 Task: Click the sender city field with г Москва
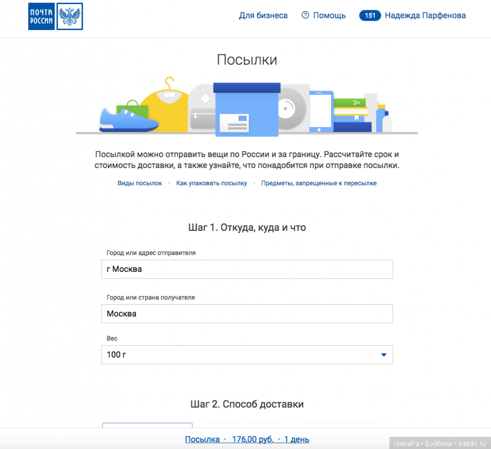click(x=247, y=269)
